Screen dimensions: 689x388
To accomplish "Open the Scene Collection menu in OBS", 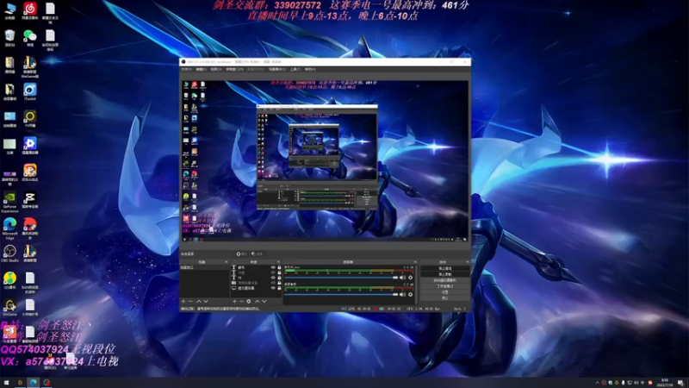I will (276, 69).
